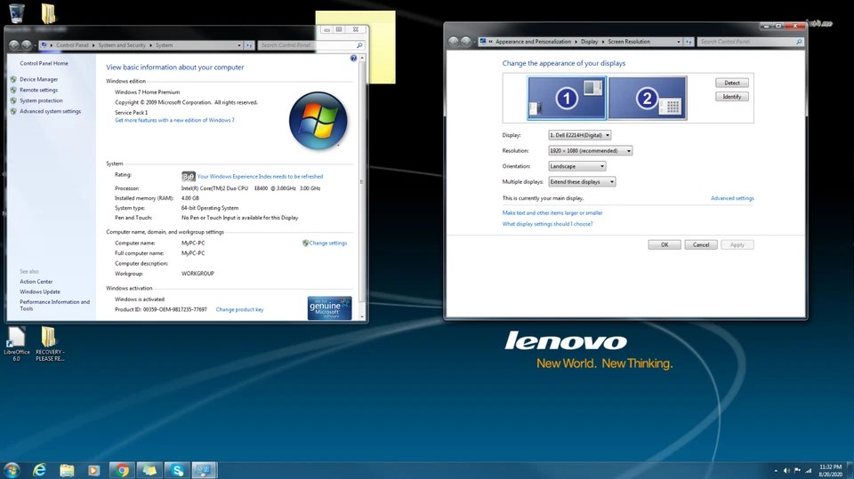Screen dimensions: 854x479
Task: Open Advanced settings link
Action: (732, 198)
